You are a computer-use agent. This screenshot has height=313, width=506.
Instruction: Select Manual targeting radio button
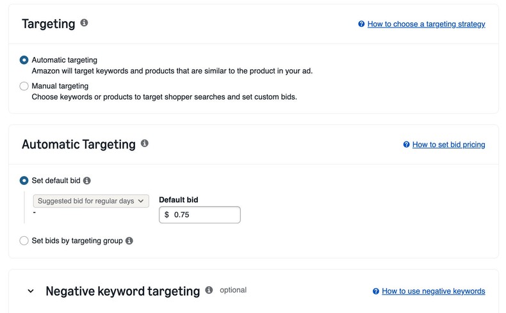click(x=24, y=86)
